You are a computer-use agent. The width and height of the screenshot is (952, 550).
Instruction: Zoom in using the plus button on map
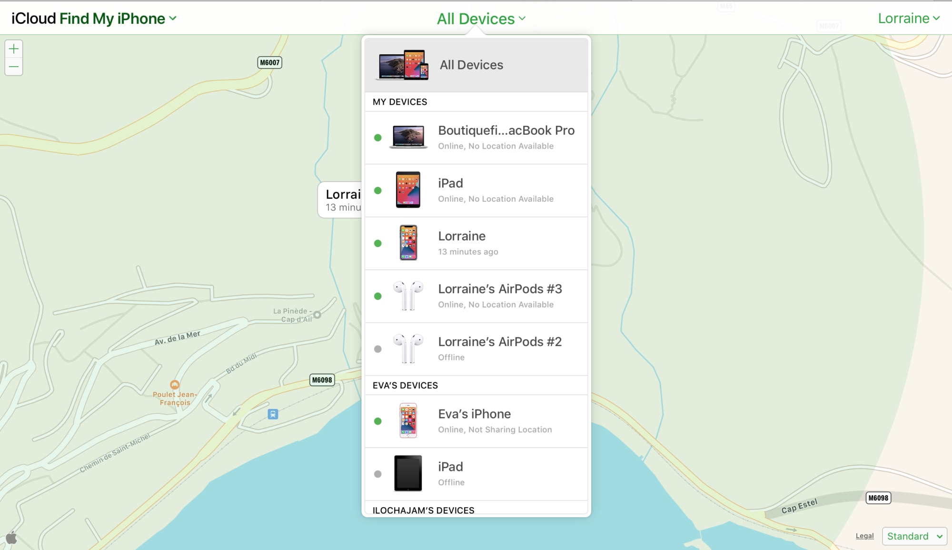click(14, 49)
